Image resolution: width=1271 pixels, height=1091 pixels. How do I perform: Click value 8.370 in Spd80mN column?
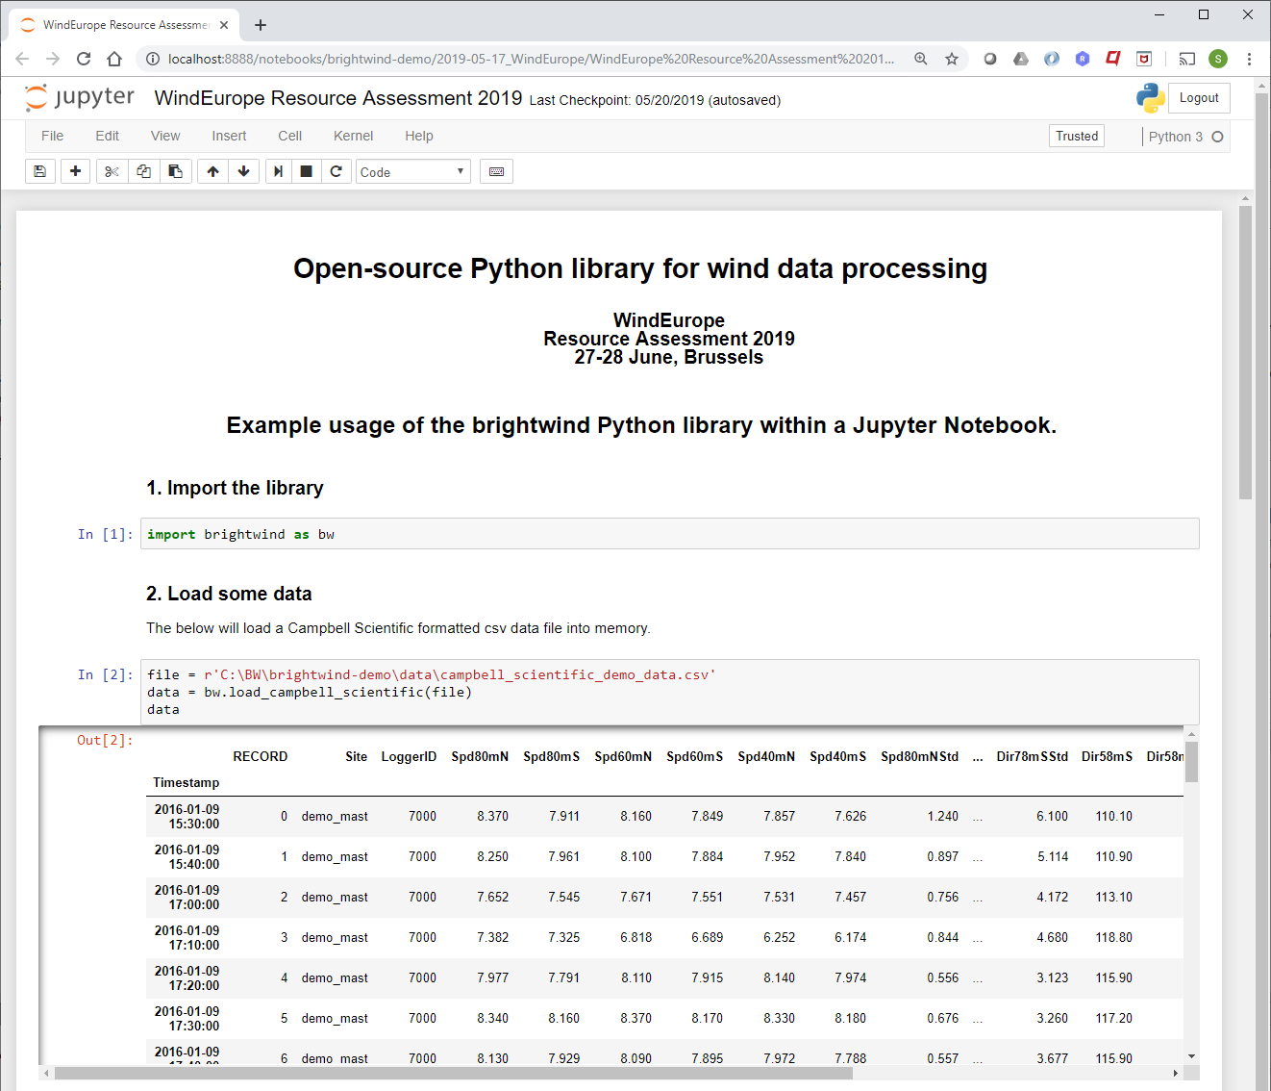click(x=492, y=816)
